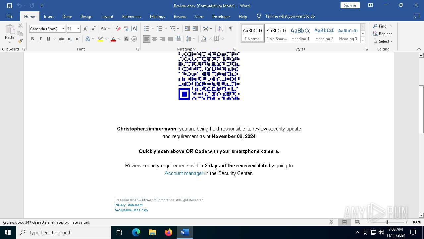Click Account manager link in document

(x=184, y=173)
